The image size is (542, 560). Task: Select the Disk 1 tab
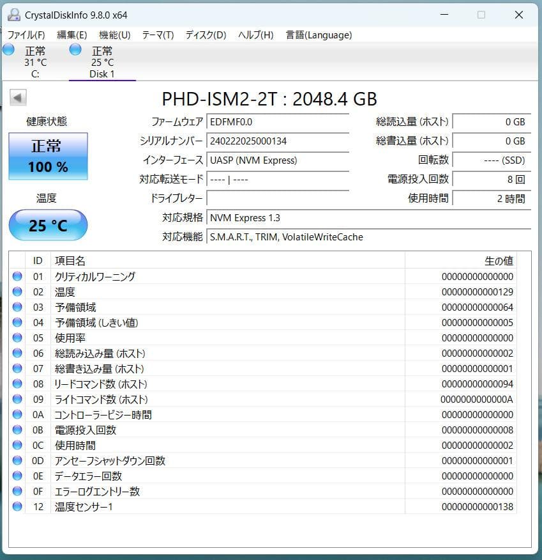102,62
